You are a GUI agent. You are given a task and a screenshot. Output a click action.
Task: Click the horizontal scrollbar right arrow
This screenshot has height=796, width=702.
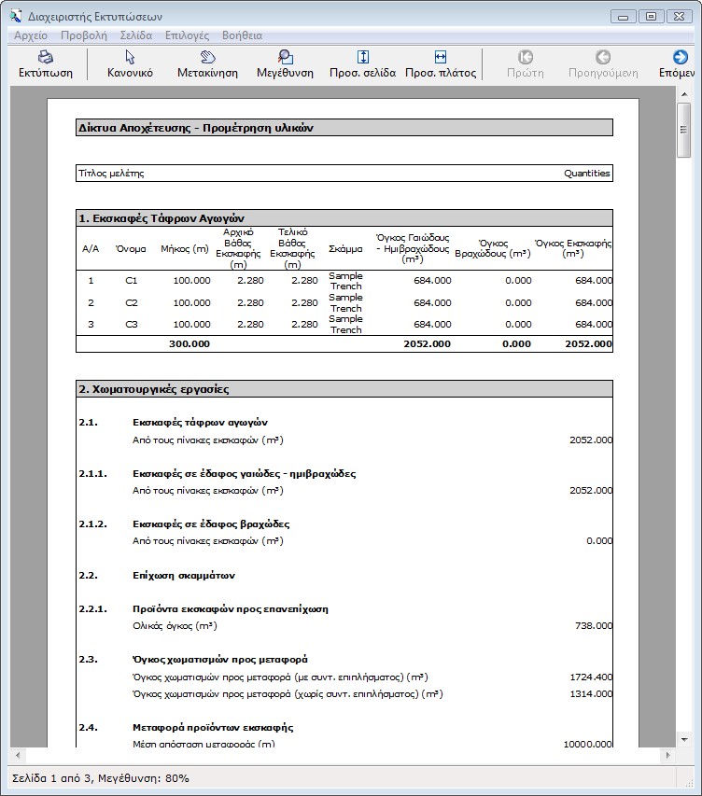coord(667,754)
